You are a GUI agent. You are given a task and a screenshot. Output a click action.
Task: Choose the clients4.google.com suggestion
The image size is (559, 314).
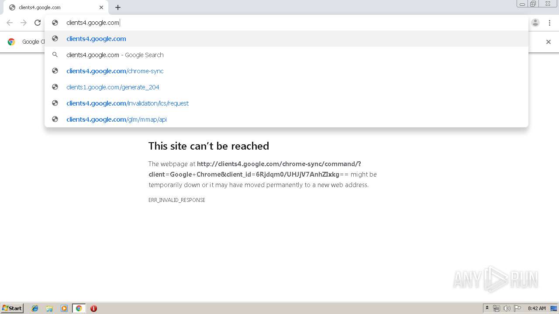point(286,39)
